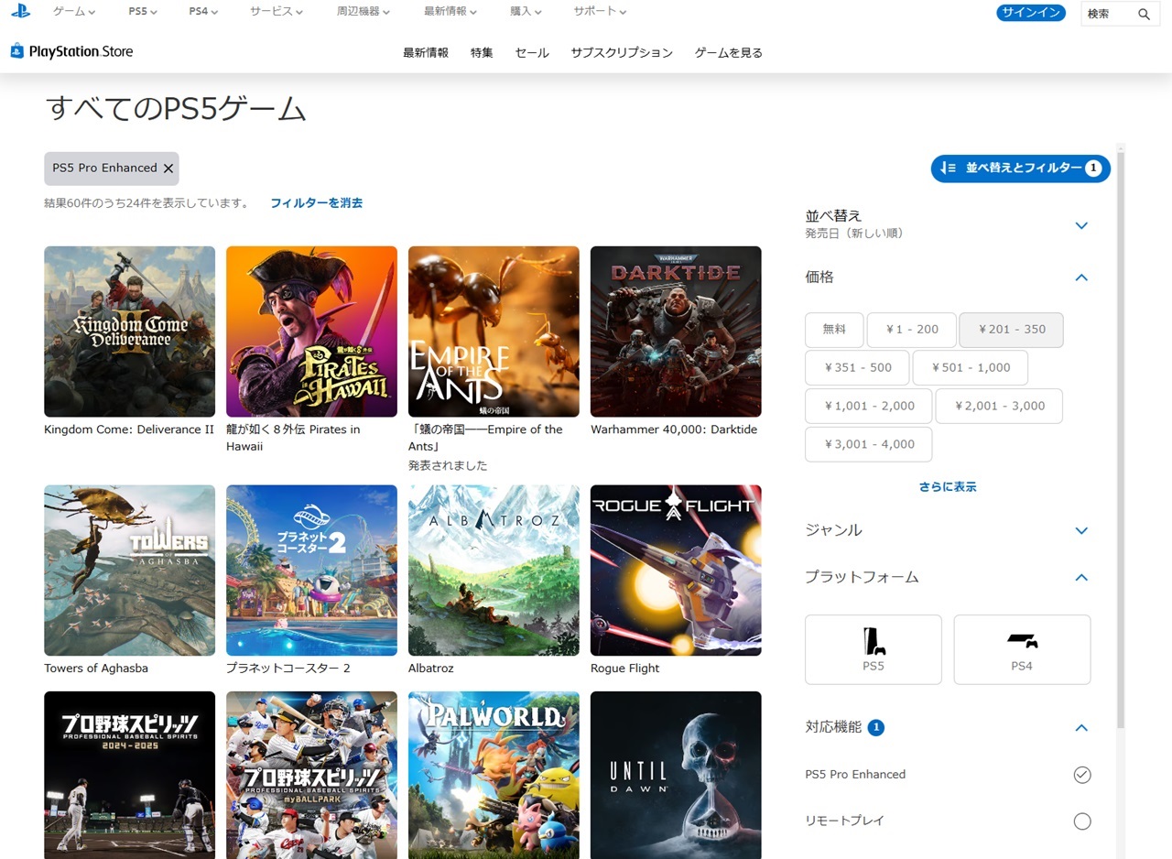Open Towers of Aghasba thumbnail

130,571
